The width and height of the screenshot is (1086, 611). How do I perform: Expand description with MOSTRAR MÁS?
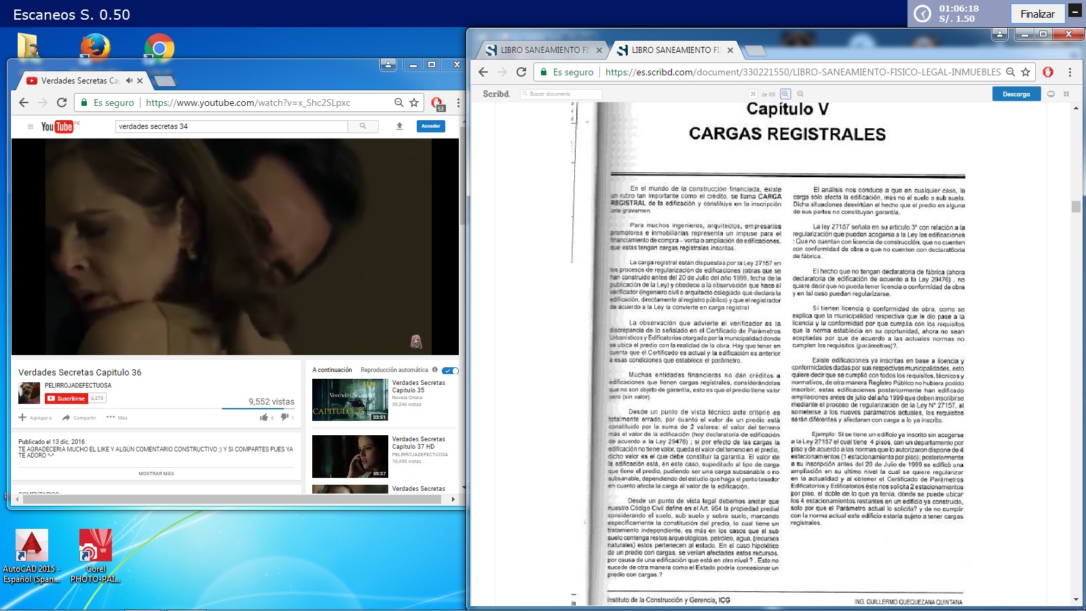pos(156,474)
